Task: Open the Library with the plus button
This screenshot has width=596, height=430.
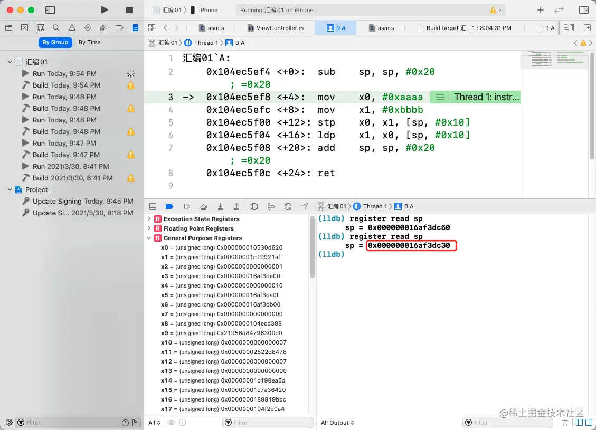Action: click(x=541, y=10)
